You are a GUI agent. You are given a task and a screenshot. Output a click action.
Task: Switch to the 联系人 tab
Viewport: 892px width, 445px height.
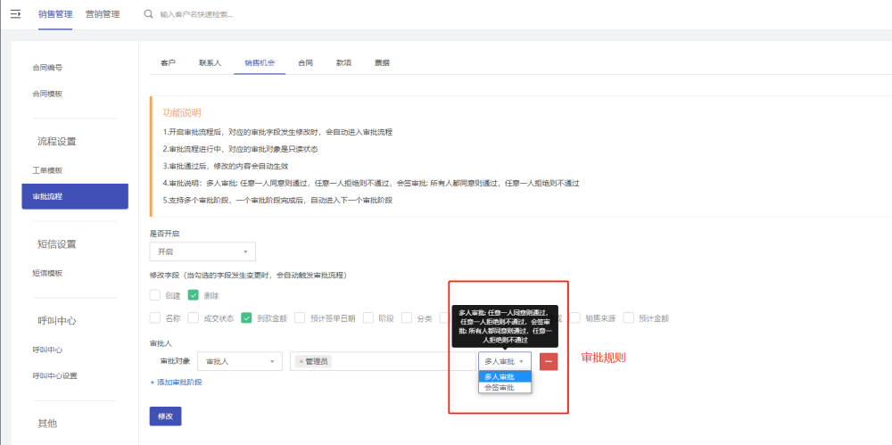click(x=210, y=63)
